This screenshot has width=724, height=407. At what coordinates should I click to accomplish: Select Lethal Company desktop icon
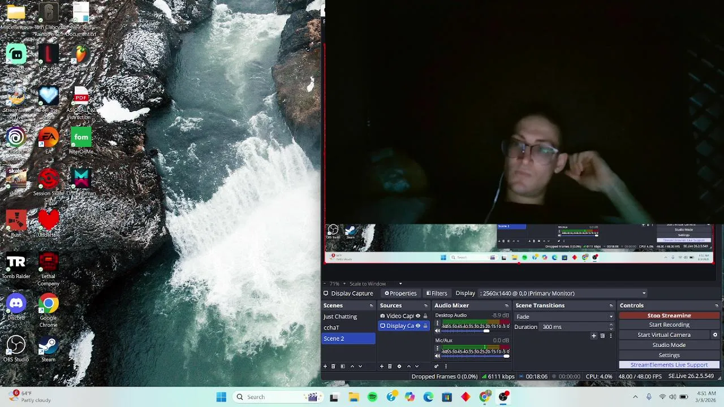(48, 269)
